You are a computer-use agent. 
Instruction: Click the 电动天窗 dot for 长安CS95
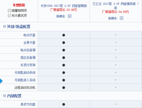click(64, 35)
